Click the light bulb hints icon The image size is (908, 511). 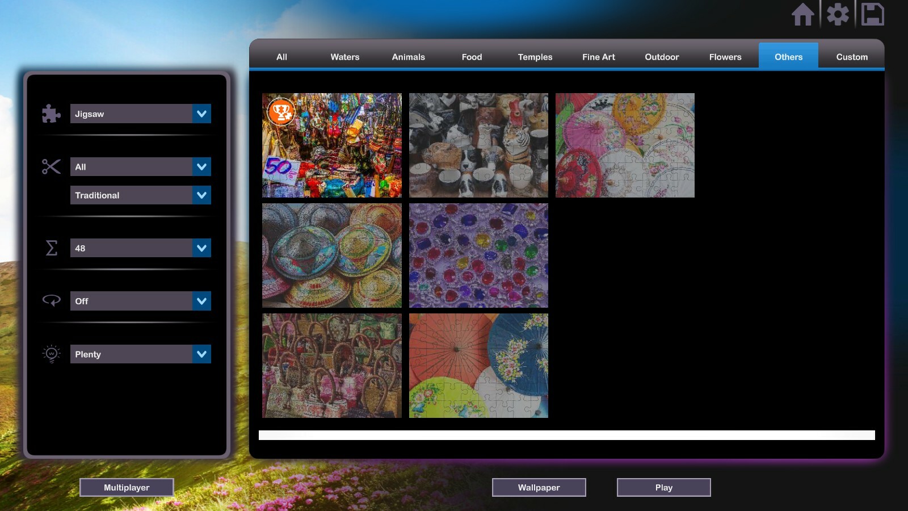(51, 354)
